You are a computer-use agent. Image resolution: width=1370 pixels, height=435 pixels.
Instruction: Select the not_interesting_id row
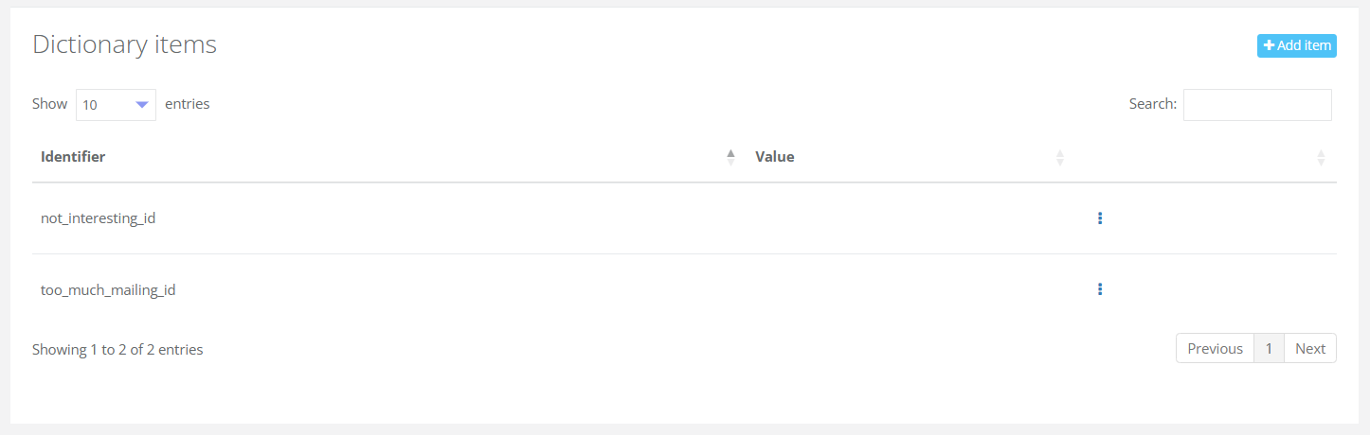99,218
